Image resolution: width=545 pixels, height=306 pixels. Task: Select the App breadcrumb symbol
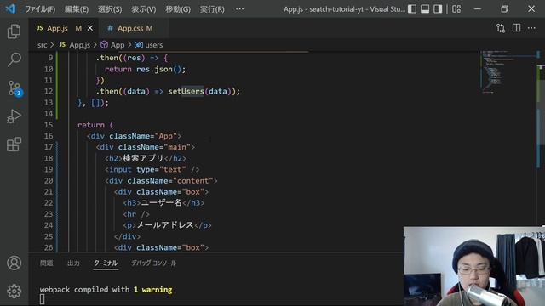pos(112,45)
